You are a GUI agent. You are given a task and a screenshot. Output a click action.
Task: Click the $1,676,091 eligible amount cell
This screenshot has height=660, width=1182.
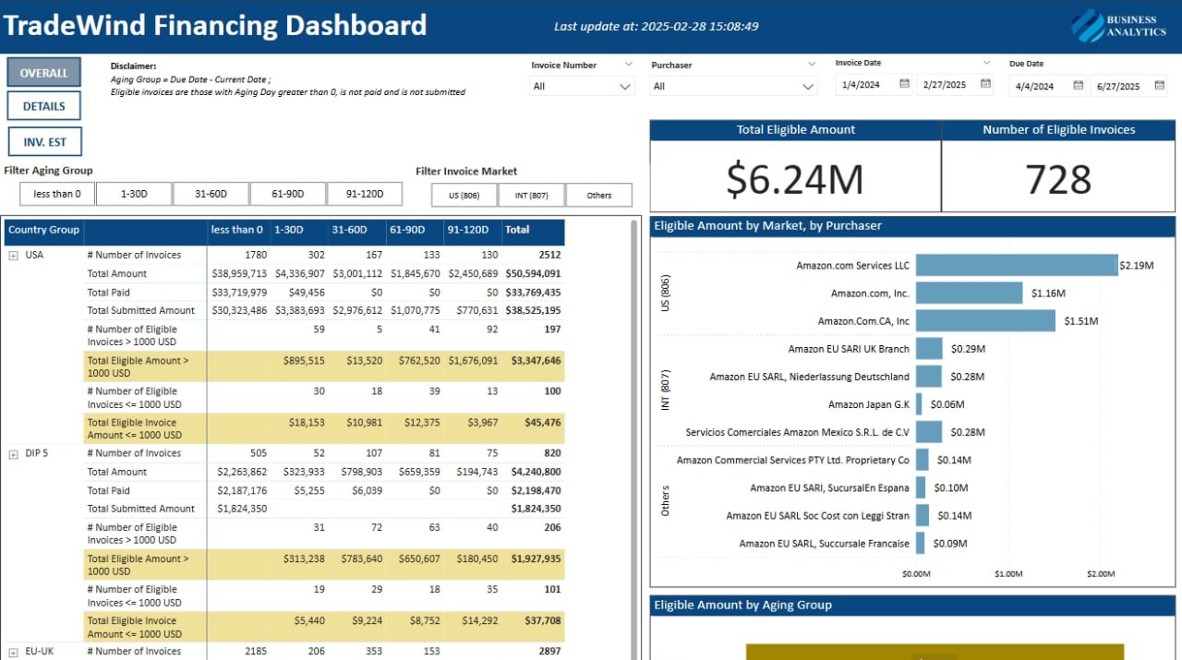(x=473, y=361)
